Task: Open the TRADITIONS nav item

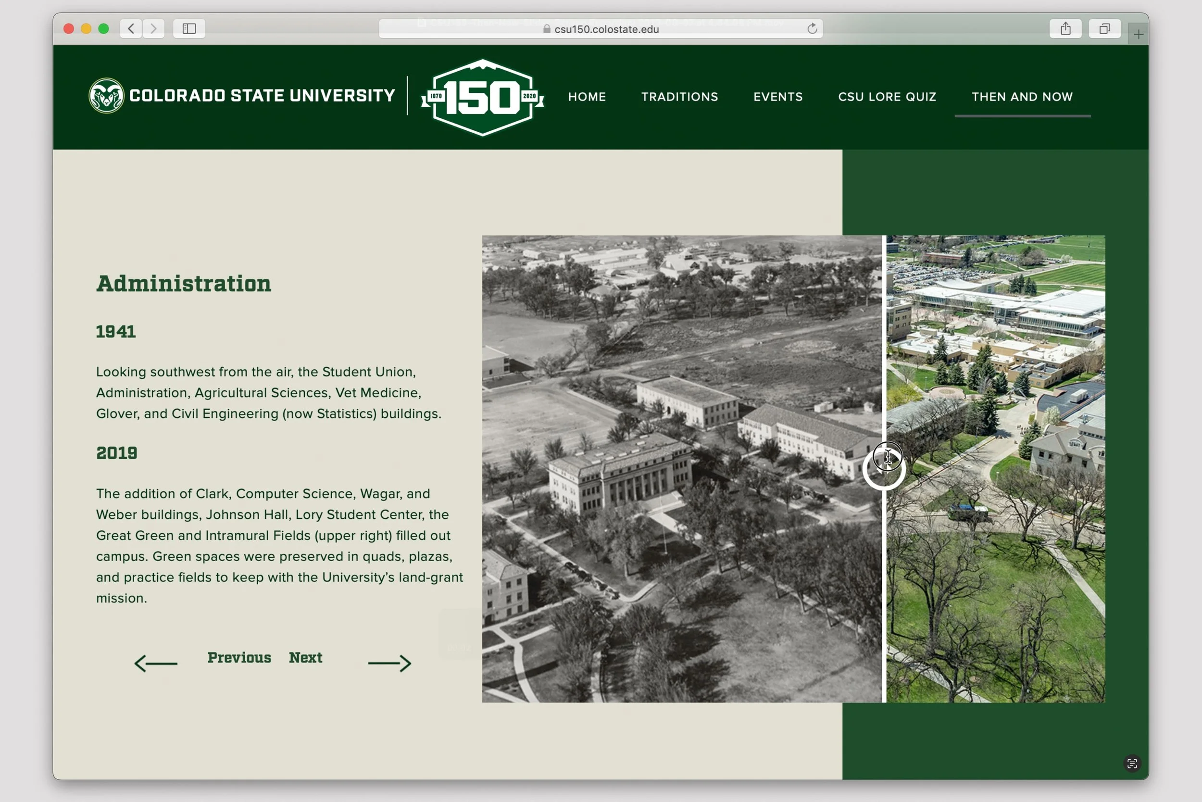Action: pos(680,97)
